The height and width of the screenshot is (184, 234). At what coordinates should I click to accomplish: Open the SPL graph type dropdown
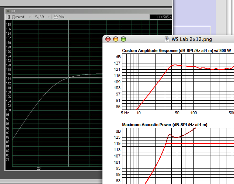[49, 17]
